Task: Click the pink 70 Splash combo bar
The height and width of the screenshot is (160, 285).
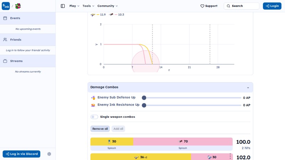Action: point(183,142)
